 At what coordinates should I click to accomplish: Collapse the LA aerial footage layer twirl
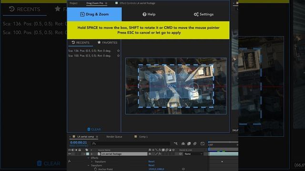[85, 154]
